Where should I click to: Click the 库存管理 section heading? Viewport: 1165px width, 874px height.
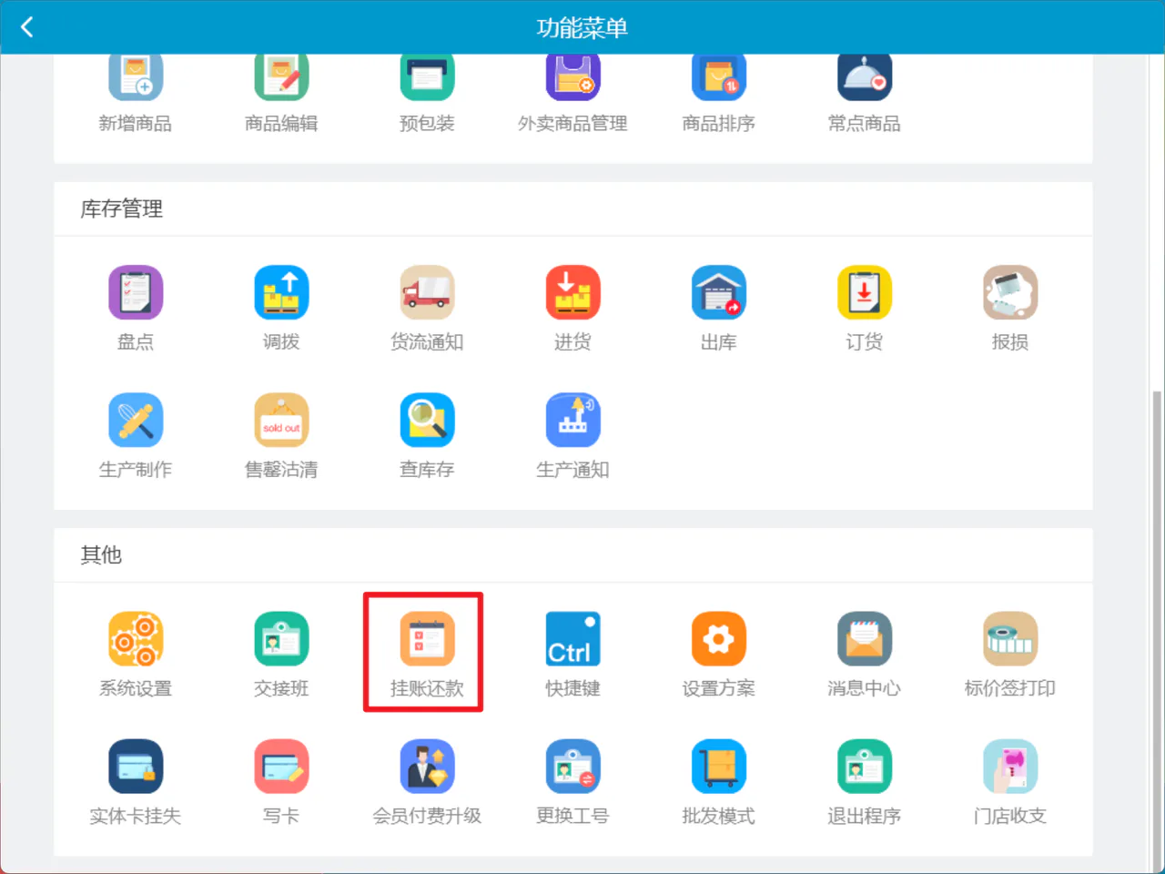point(122,208)
